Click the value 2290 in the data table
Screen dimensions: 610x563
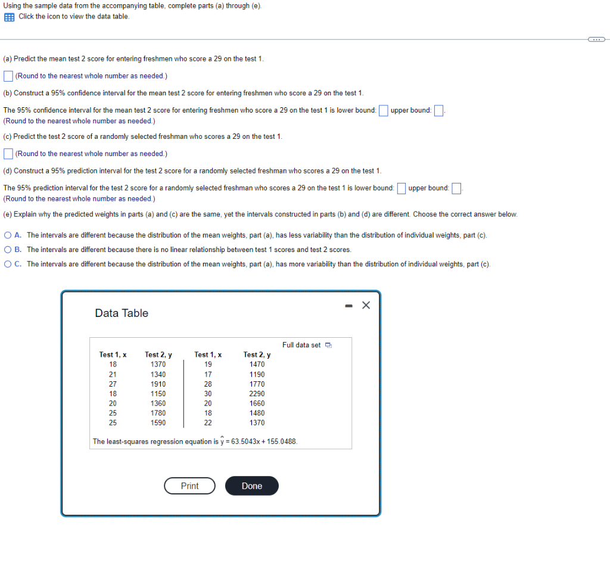click(x=257, y=393)
